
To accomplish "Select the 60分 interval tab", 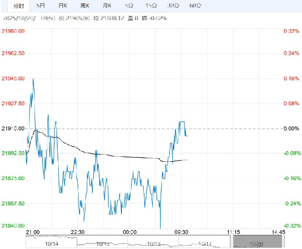I will coord(195,6).
